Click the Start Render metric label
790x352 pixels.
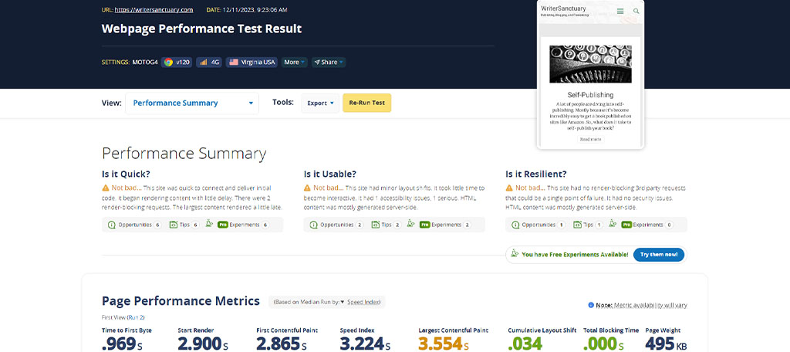[194, 330]
